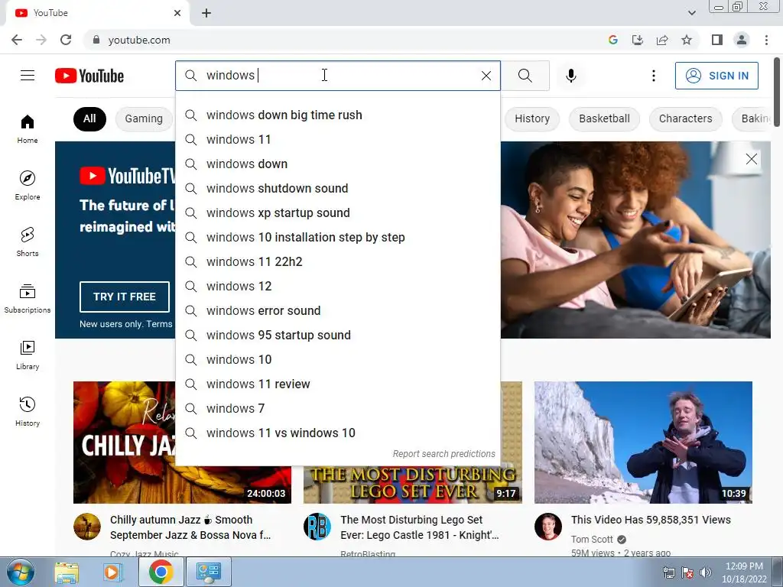Choose suggestion "windows 11 vs windows 10"
This screenshot has width=783, height=587.
(x=338, y=433)
